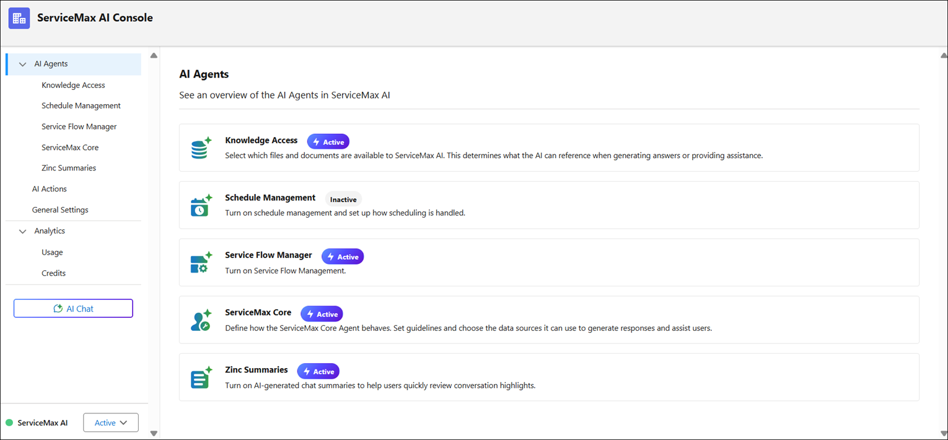Screen dimensions: 948x440
Task: Open the Schedule Management agent card title
Action: tap(270, 198)
